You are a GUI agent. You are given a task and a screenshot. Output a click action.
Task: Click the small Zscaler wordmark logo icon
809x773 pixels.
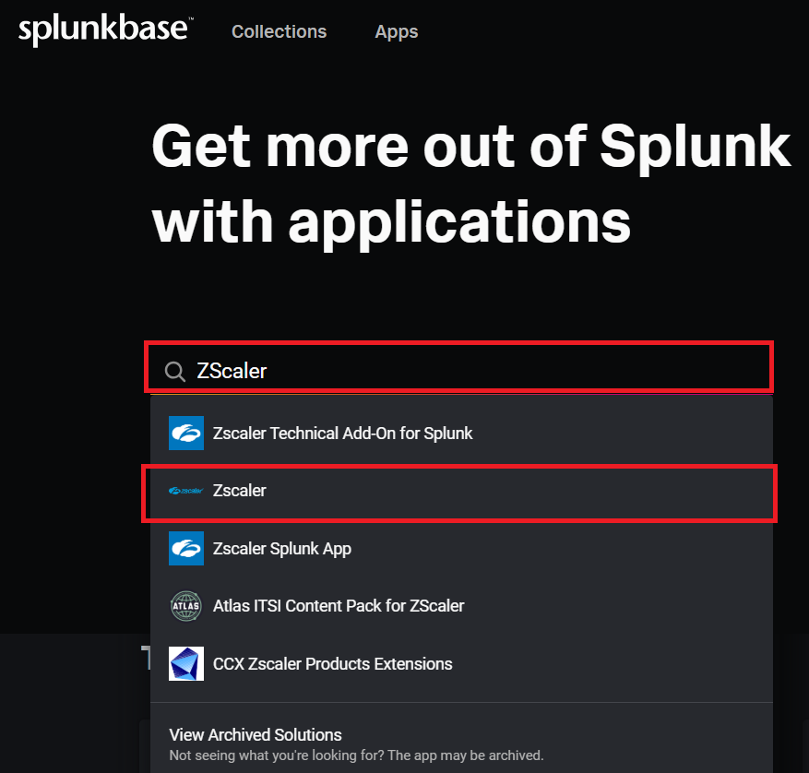click(x=186, y=491)
